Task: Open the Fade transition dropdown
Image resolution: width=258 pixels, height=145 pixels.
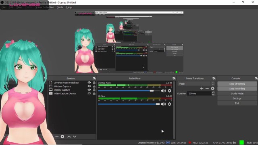Action: (196, 84)
